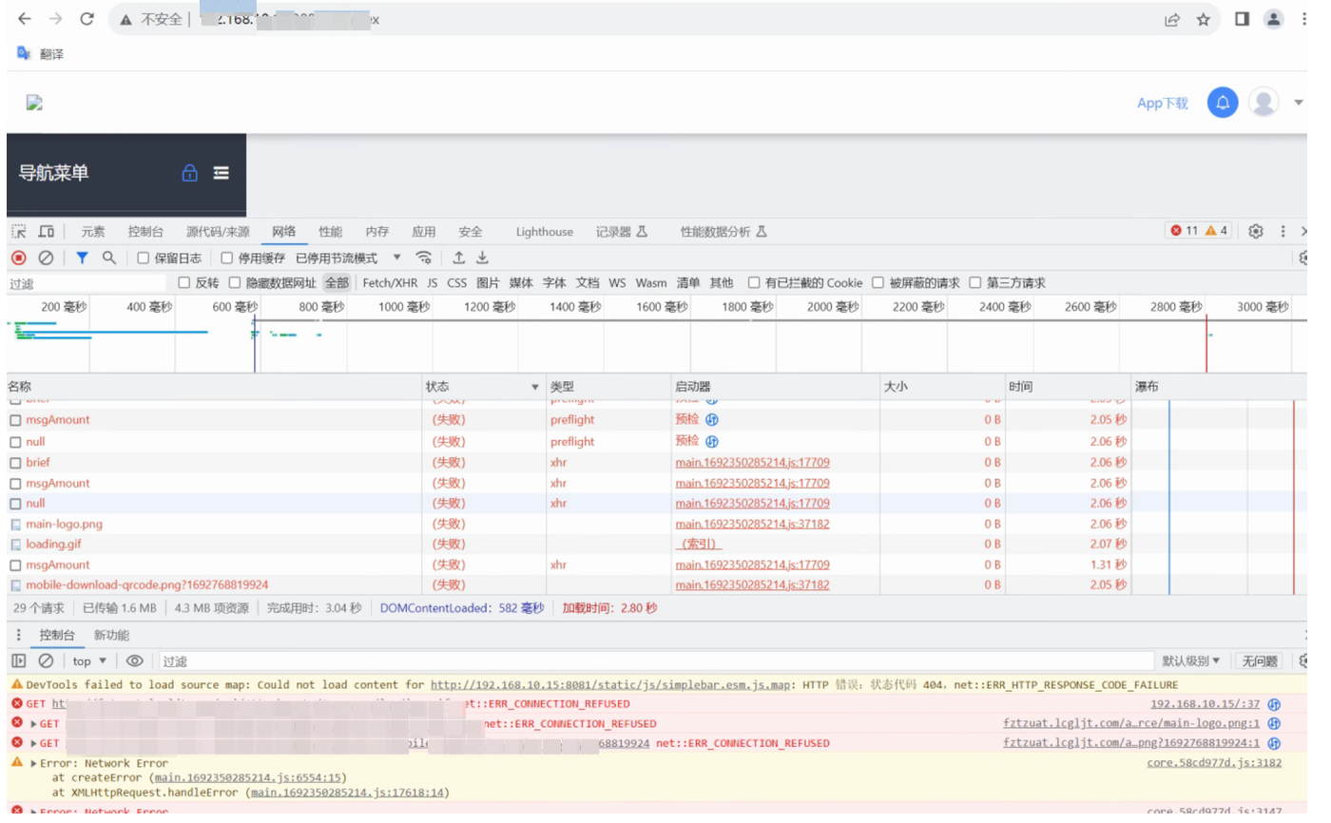Click the App下载 link
Screen dimensions: 1331x823
(1163, 103)
